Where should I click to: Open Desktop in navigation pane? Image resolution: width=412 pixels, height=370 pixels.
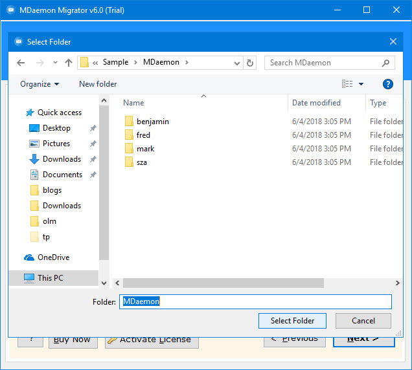click(56, 128)
